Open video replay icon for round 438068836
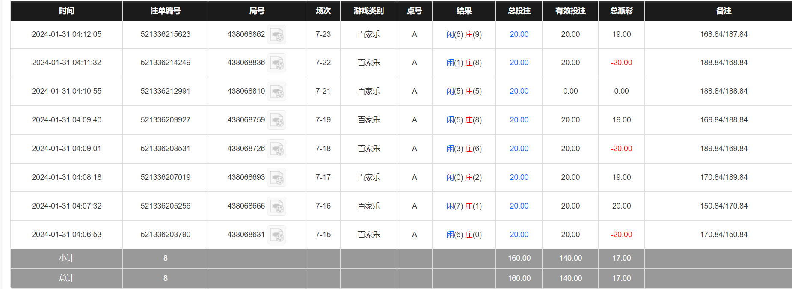 (277, 63)
